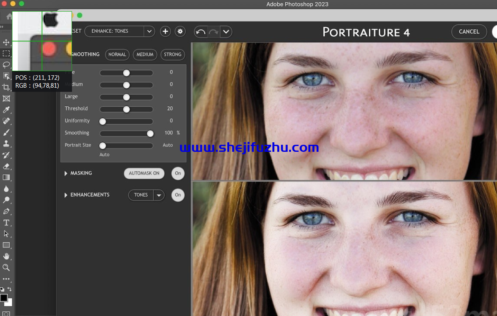497x316 pixels.
Task: Click the Large smoothing slider handle
Action: click(x=126, y=97)
